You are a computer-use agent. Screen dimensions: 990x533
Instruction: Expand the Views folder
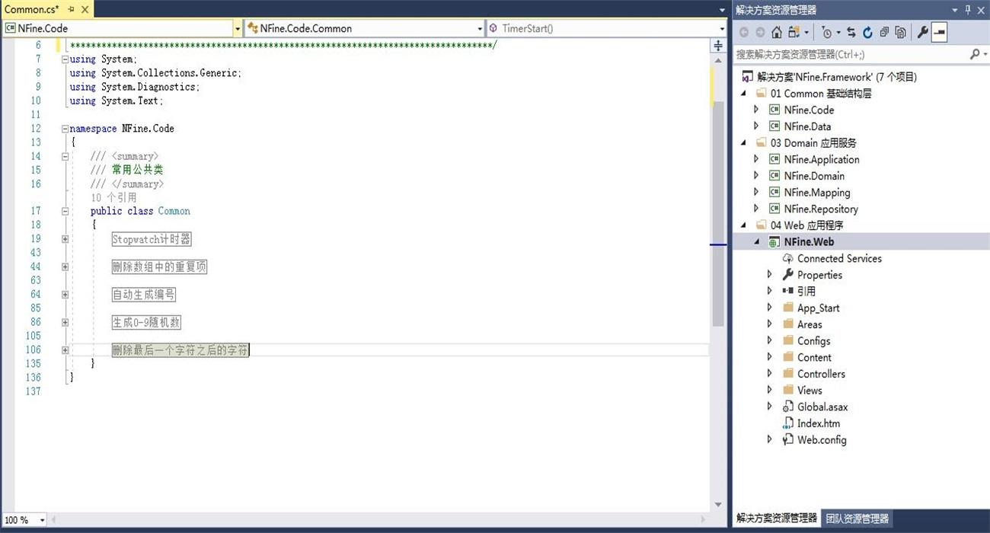[x=770, y=390]
